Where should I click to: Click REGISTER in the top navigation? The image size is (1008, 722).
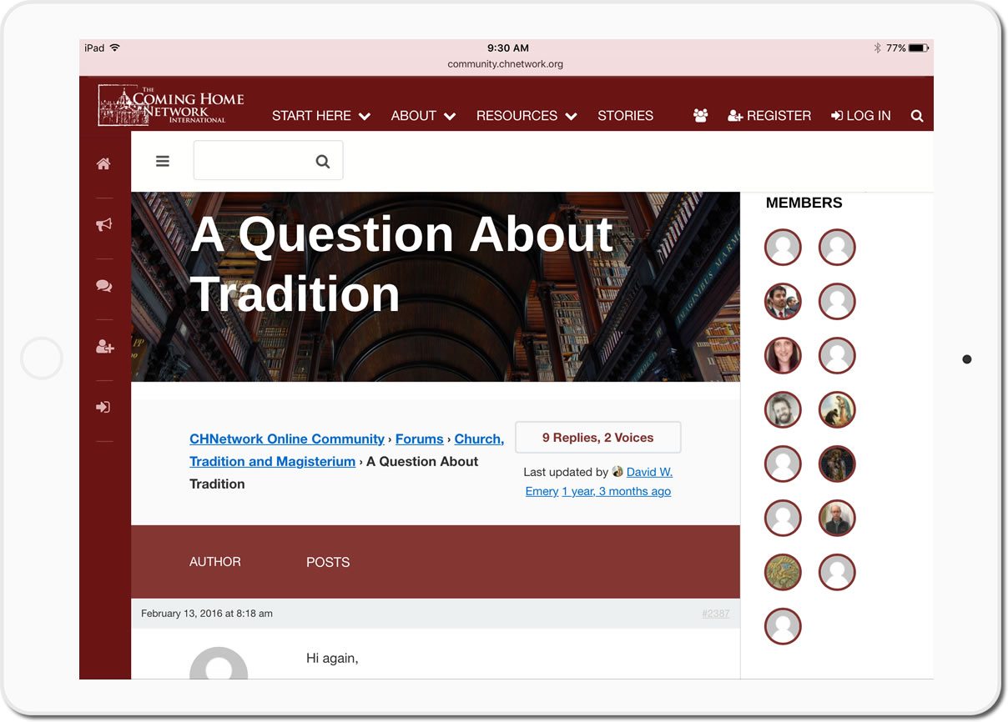point(769,116)
